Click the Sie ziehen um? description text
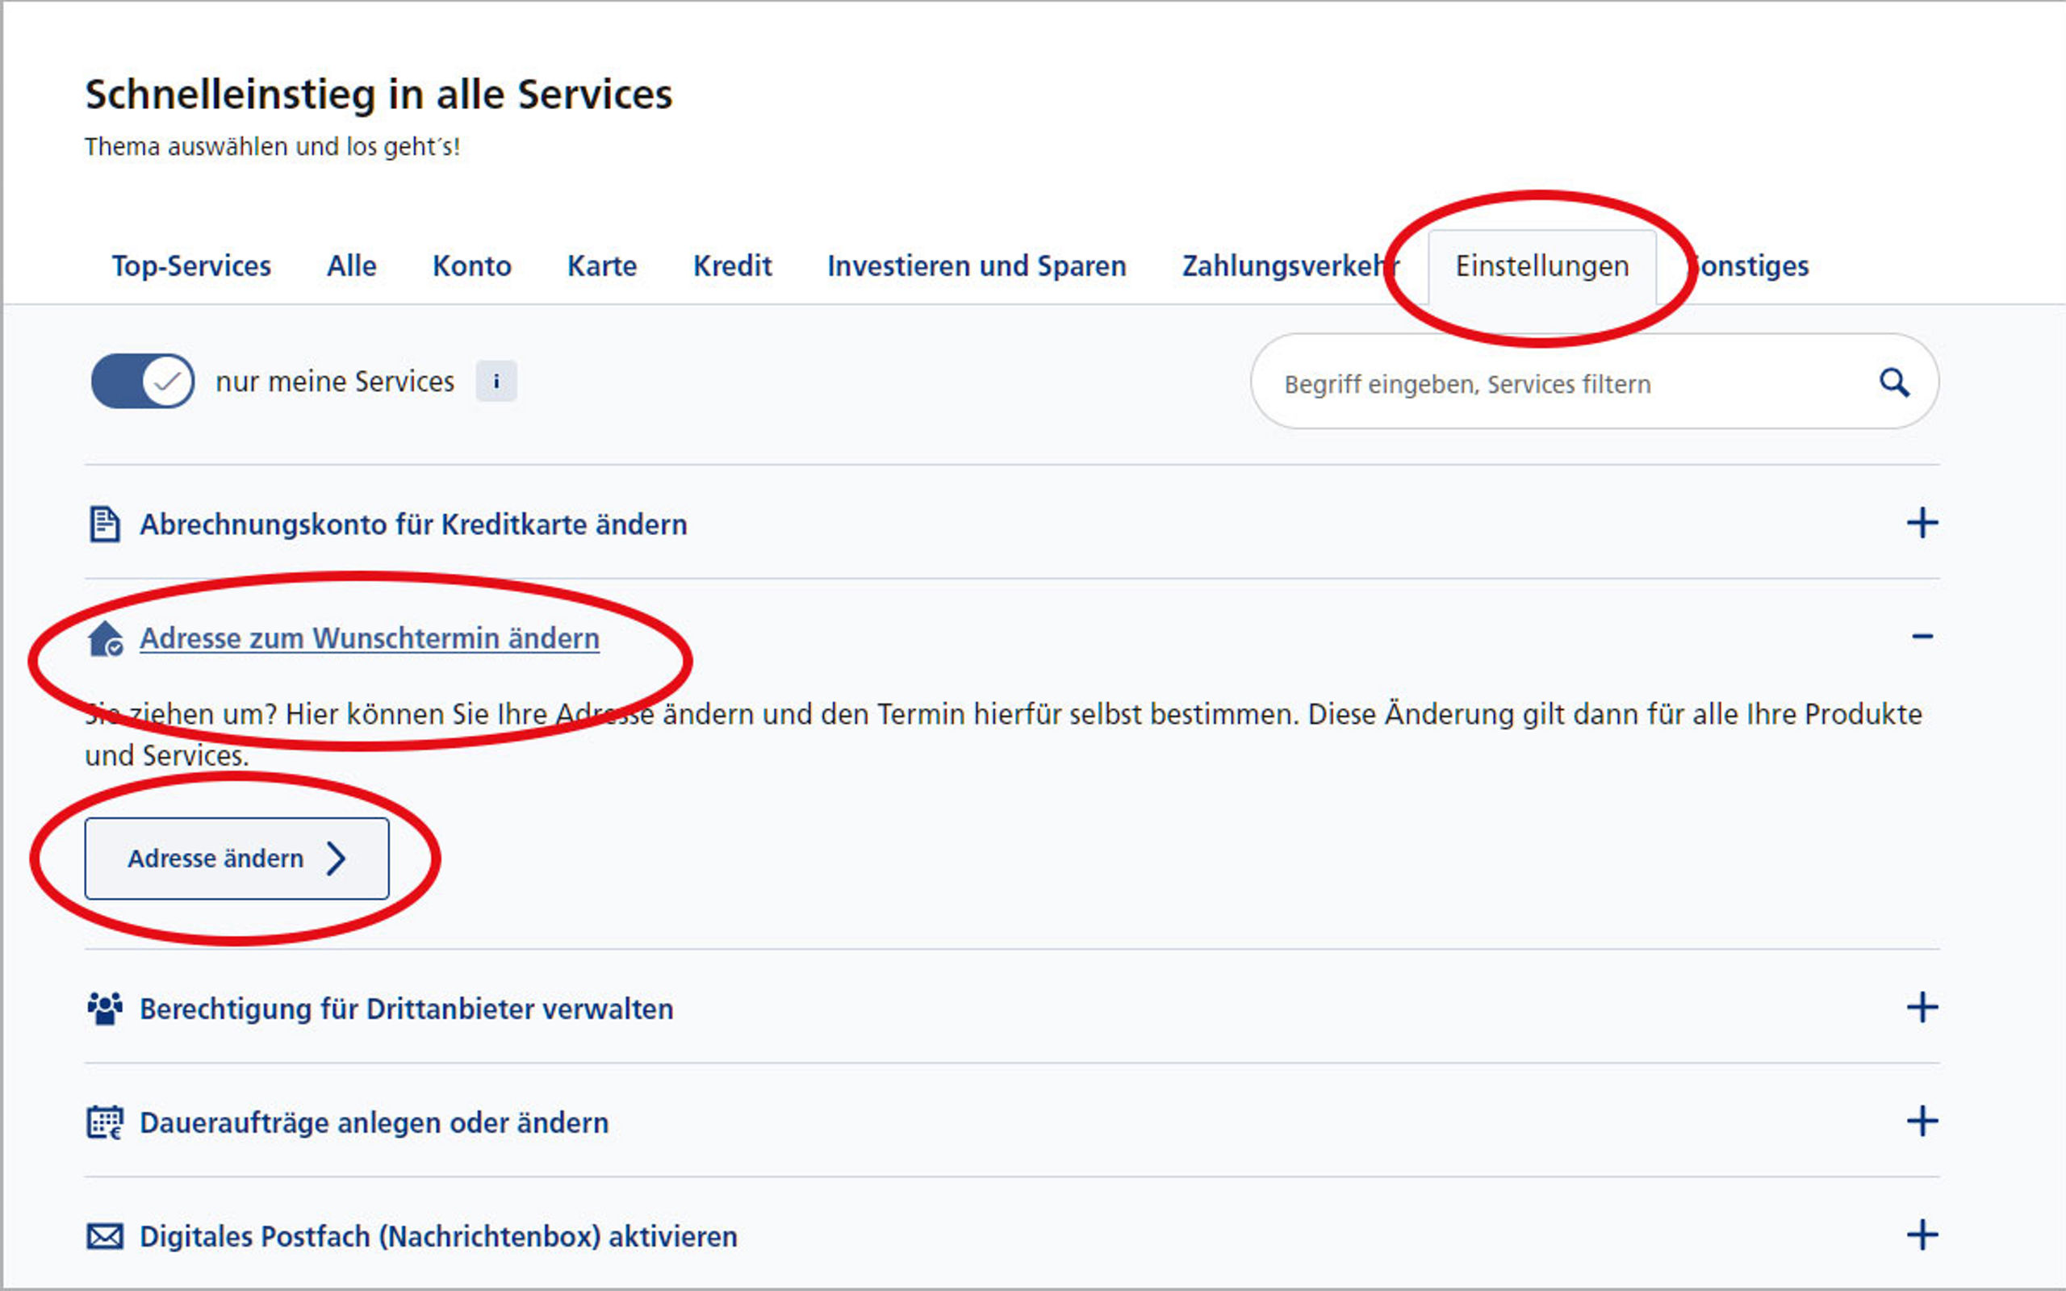 1003,734
